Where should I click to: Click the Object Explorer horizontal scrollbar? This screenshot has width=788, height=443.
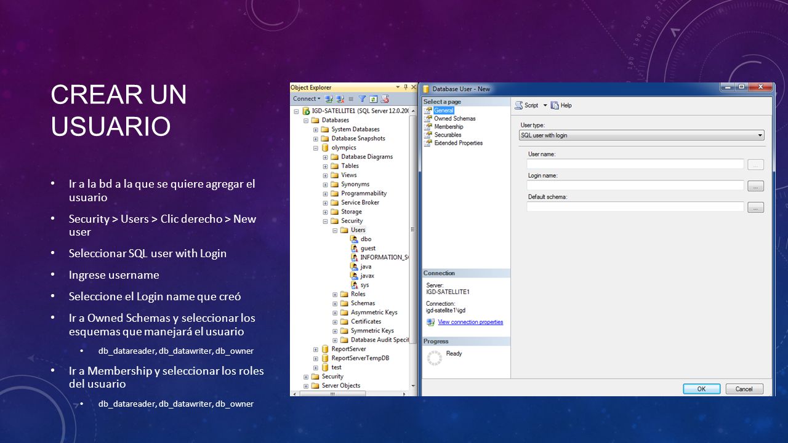pos(350,393)
